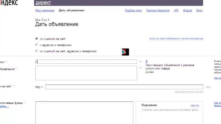Focus the ad text textarea
The width and height of the screenshot is (221, 124).
(86, 73)
